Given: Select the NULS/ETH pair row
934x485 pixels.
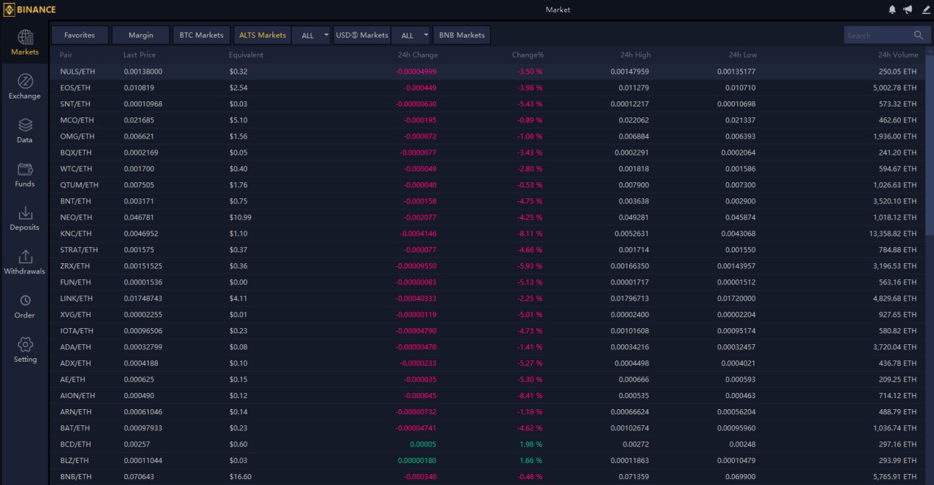Looking at the screenshot, I should point(489,71).
